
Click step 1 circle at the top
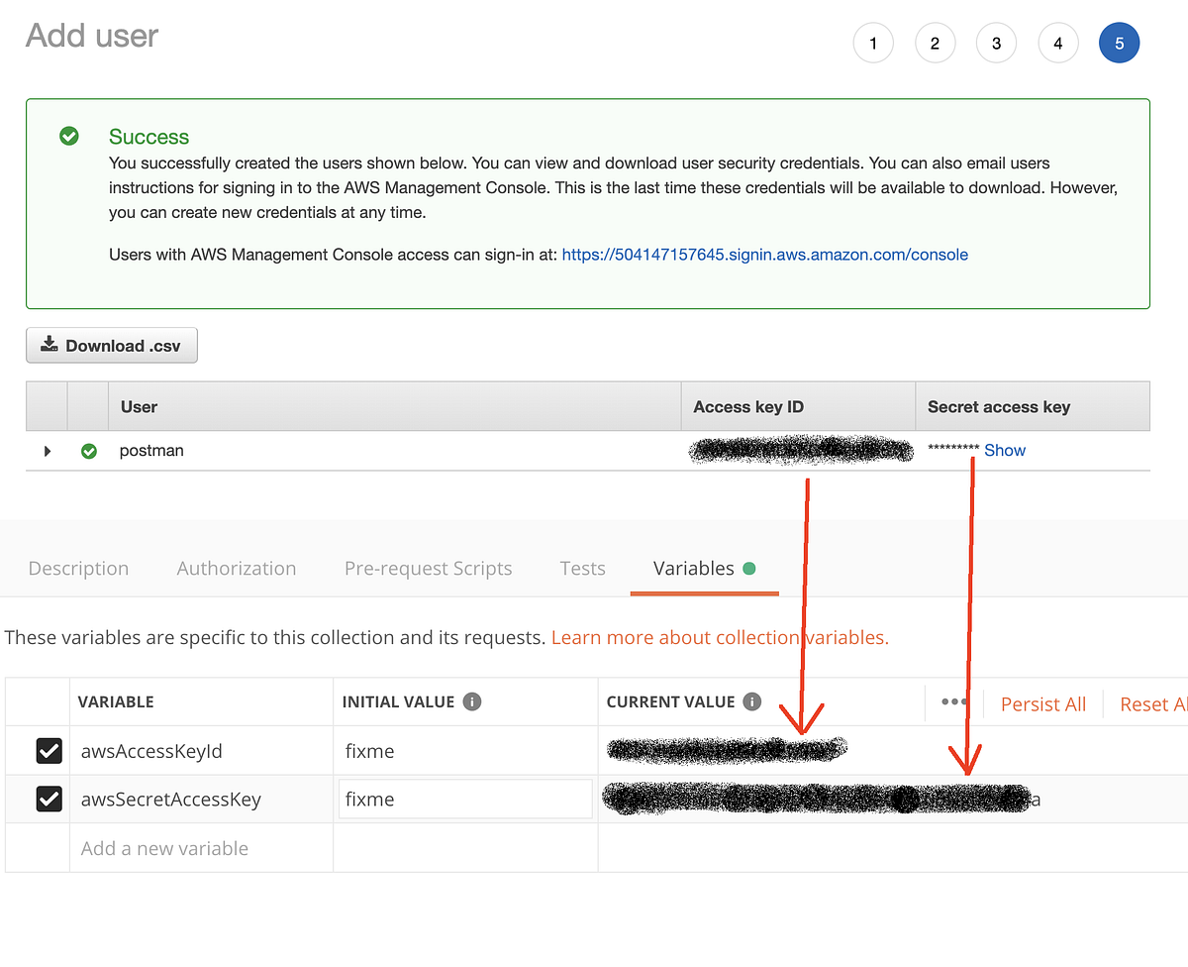tap(873, 43)
